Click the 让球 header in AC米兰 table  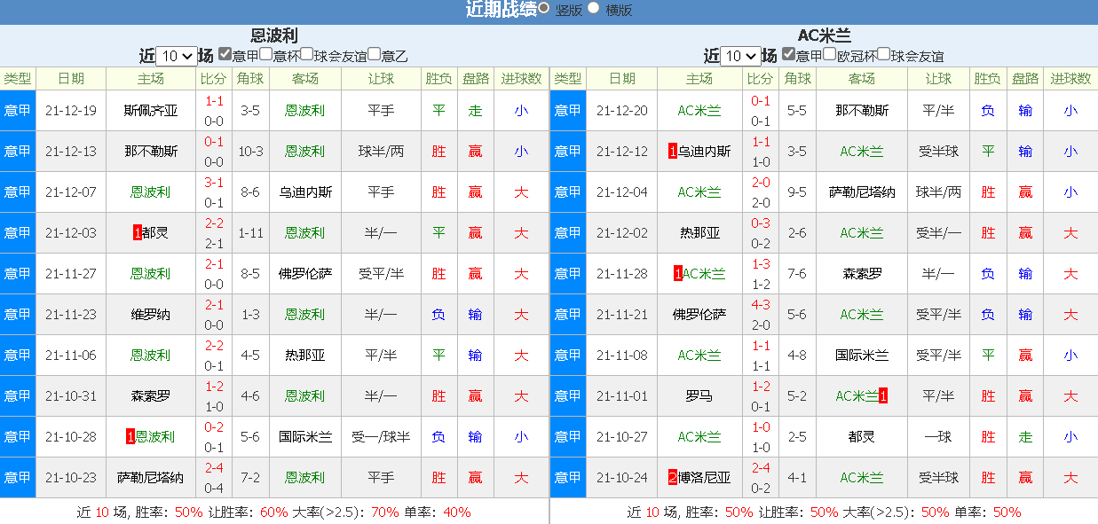coord(938,79)
